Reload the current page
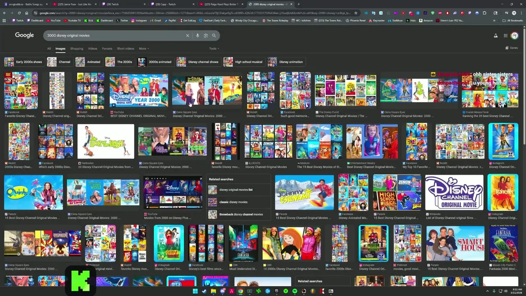Viewport: 526px width, 296px height. pos(19,13)
